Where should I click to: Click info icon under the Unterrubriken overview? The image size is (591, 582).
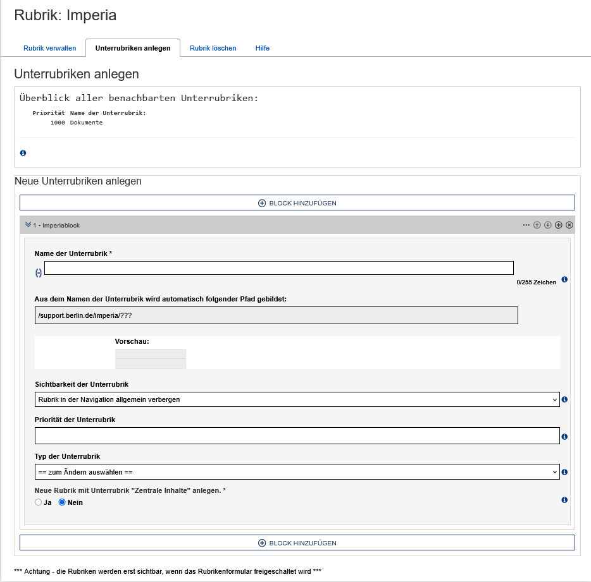[x=23, y=153]
